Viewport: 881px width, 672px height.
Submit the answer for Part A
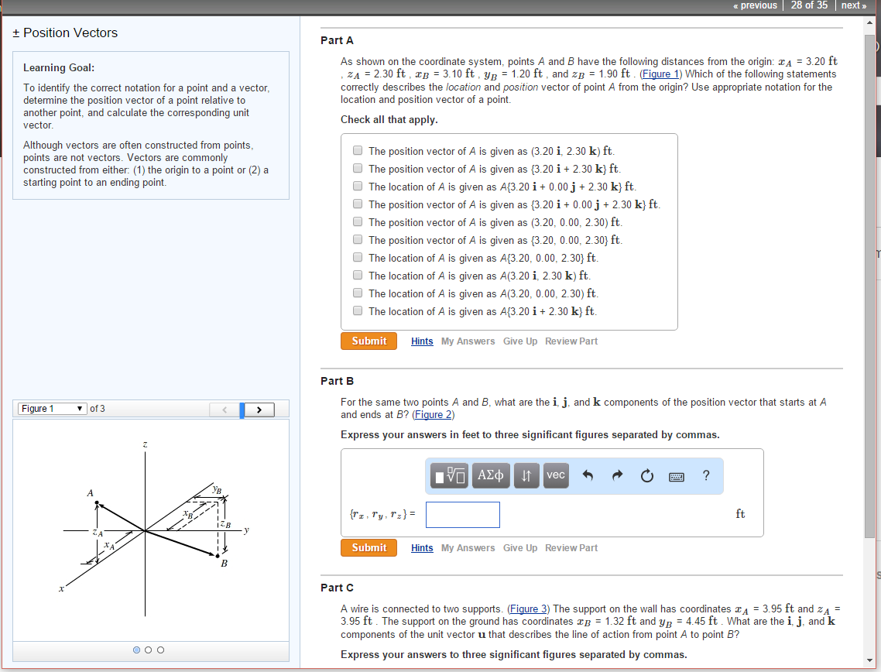(369, 341)
